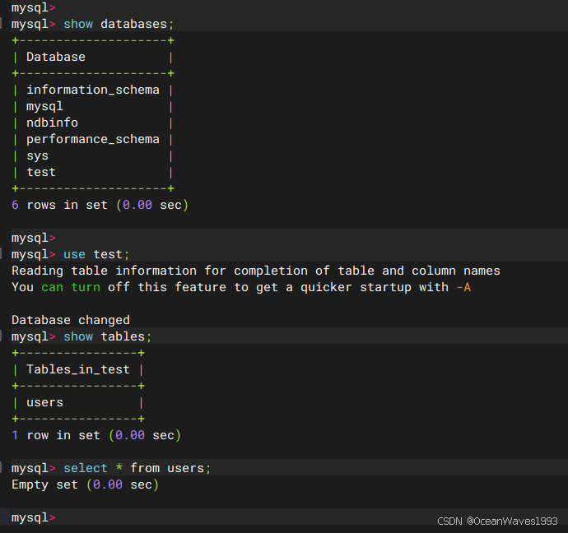The width and height of the screenshot is (568, 533).
Task: Select the 'Database' column header
Action: (56, 57)
